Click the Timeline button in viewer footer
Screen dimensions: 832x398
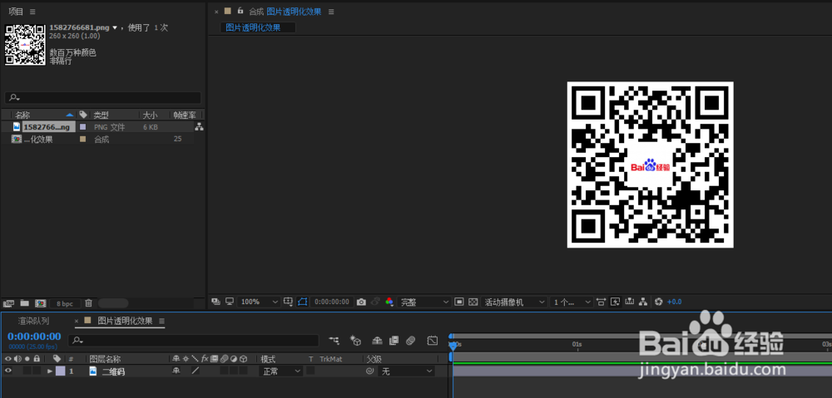click(630, 302)
